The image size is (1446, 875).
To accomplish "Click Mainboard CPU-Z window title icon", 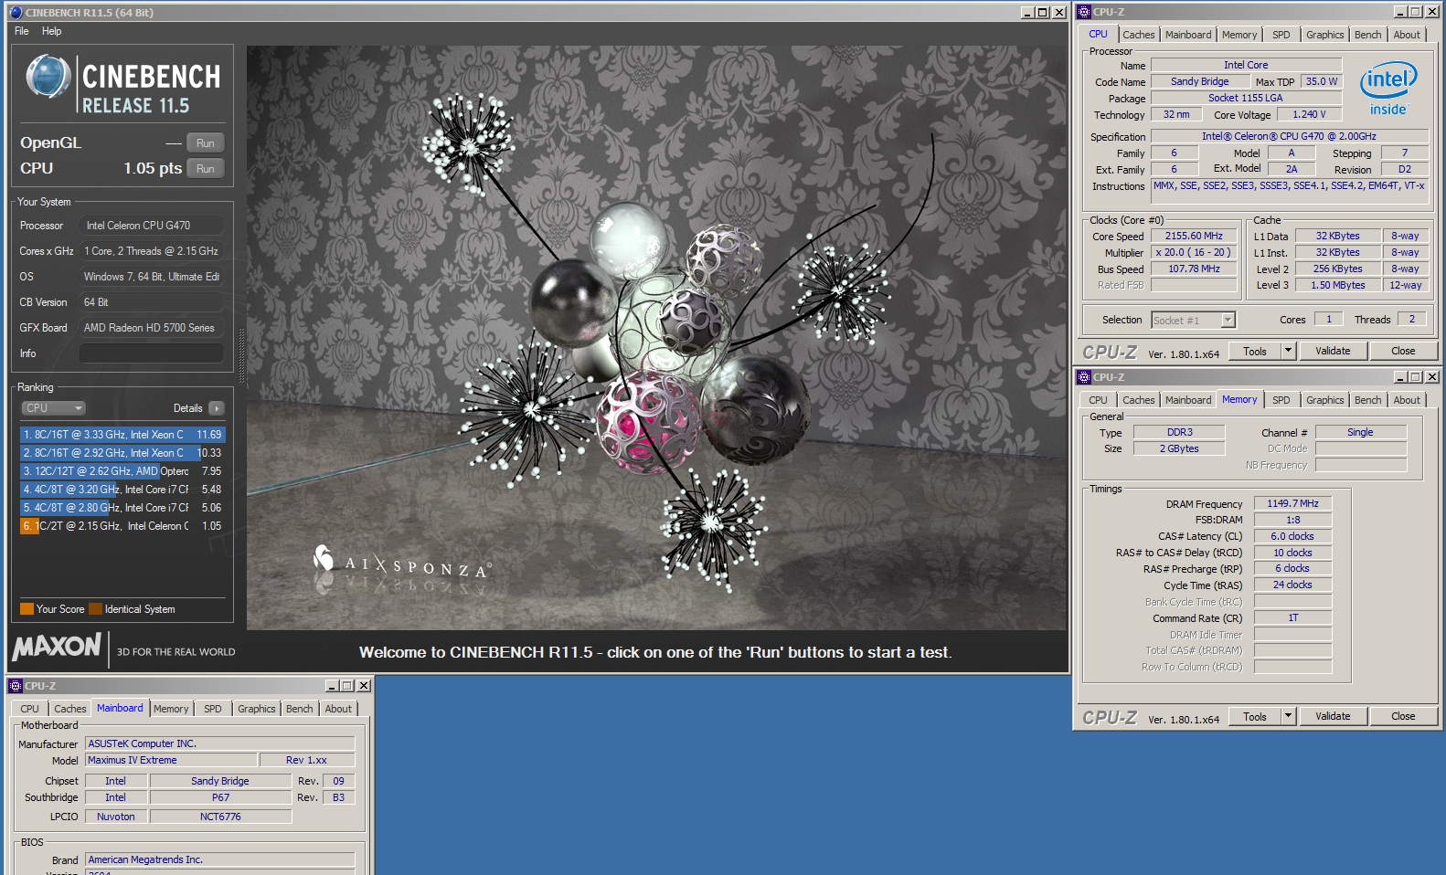I will point(16,686).
